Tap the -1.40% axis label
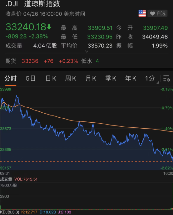 pos(167,129)
